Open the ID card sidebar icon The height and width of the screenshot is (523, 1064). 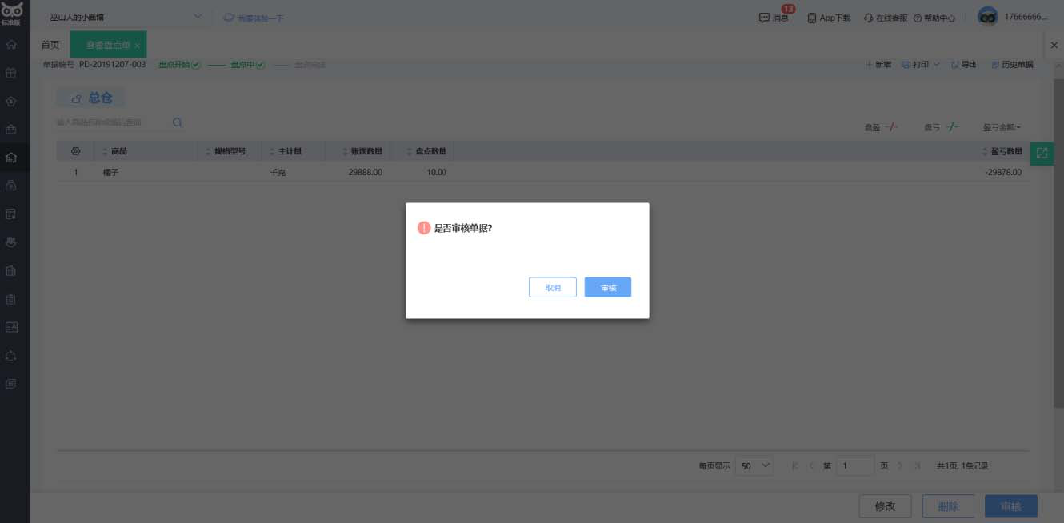pyautogui.click(x=11, y=326)
